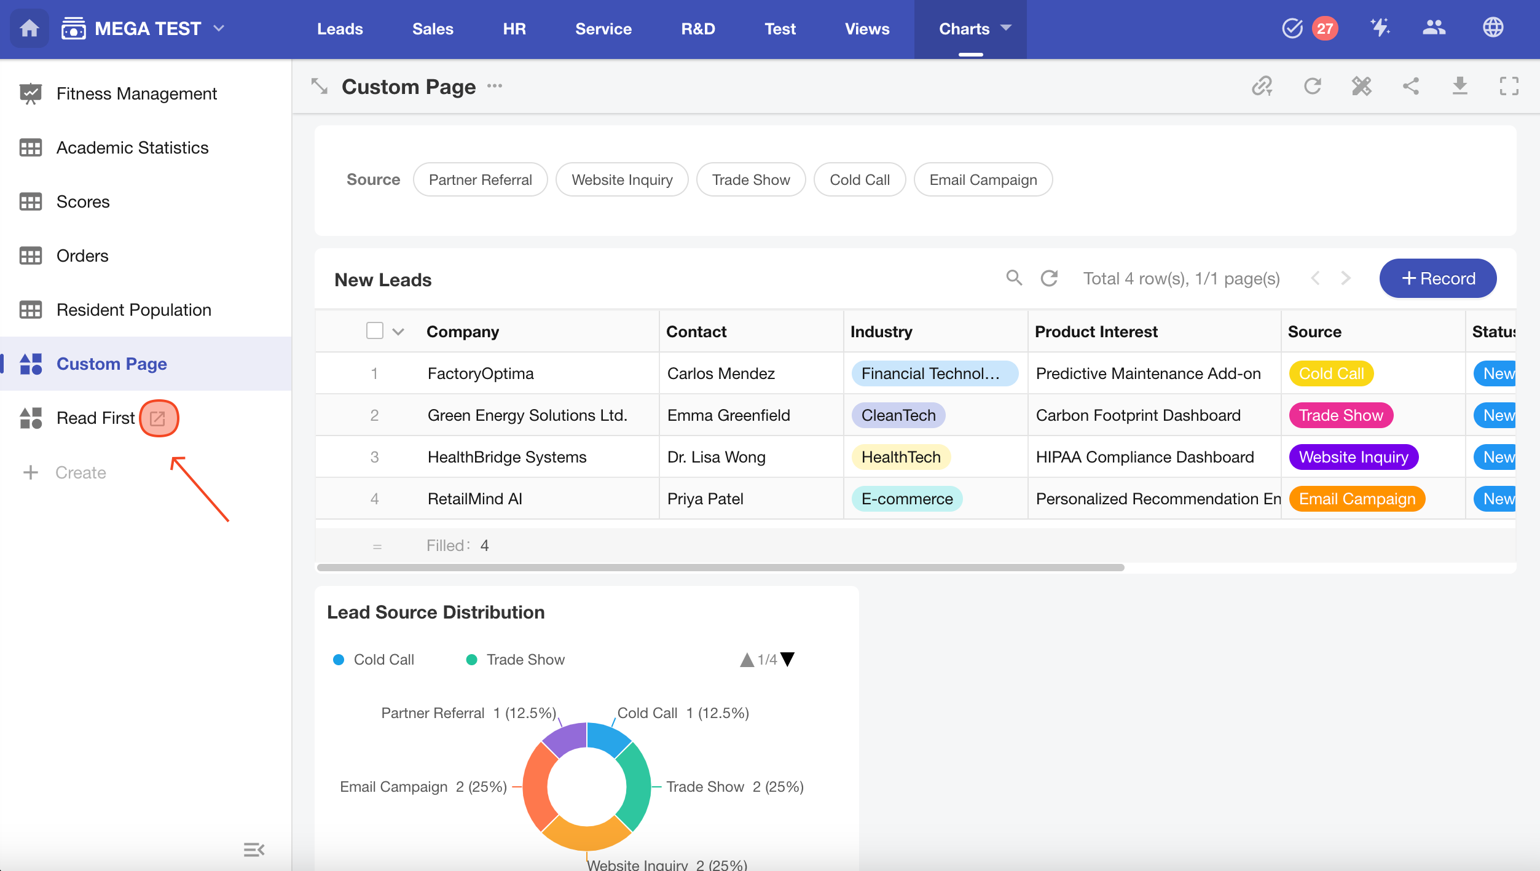Toggle the Trade Show source filter chip

pyautogui.click(x=750, y=180)
